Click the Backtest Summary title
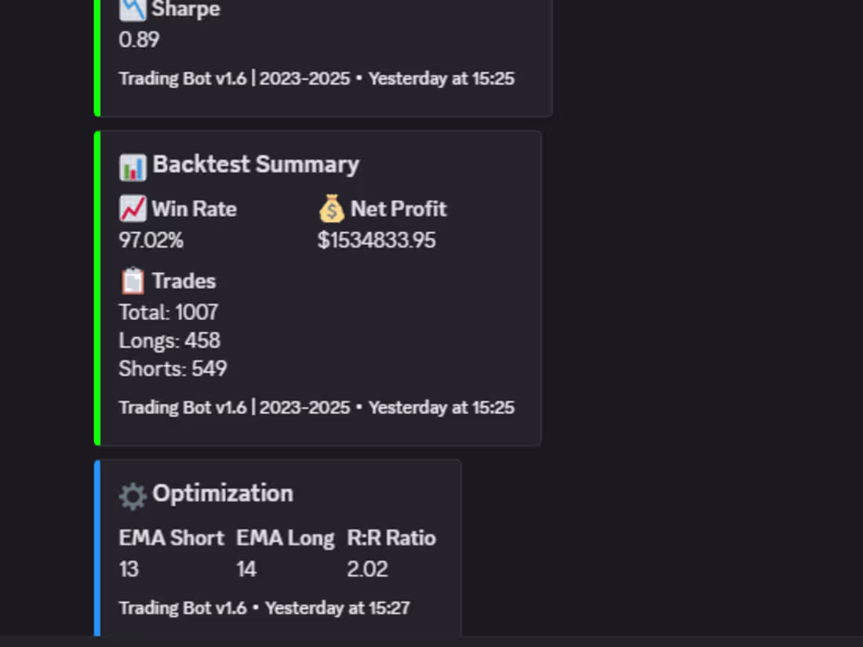863x647 pixels. (x=256, y=165)
